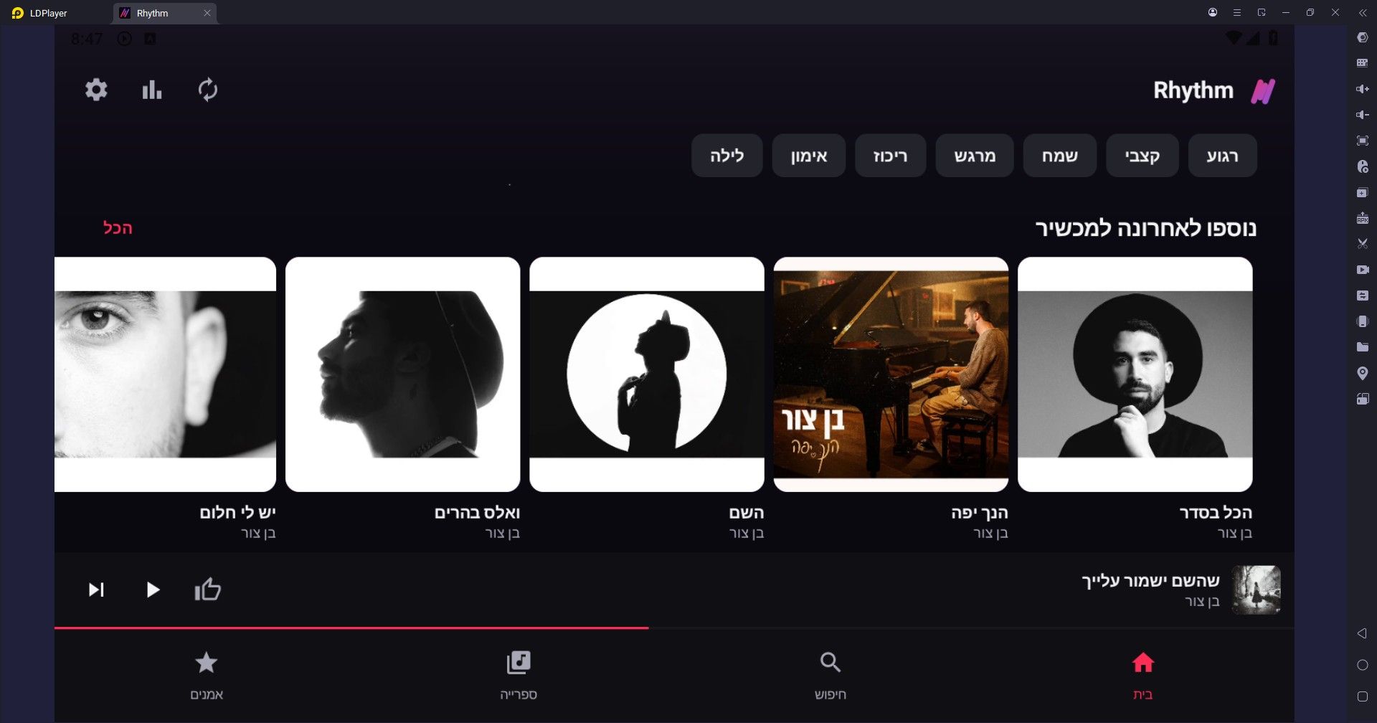The width and height of the screenshot is (1377, 723).
Task: Close the Rhythm tab in LDPlayer
Action: click(207, 13)
